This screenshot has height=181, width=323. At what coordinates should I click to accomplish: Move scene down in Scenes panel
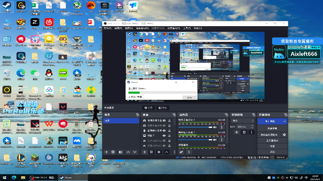135,152
